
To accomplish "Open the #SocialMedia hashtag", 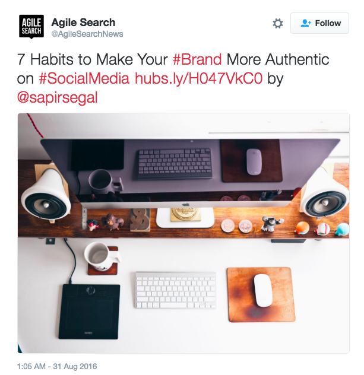I will click(84, 78).
